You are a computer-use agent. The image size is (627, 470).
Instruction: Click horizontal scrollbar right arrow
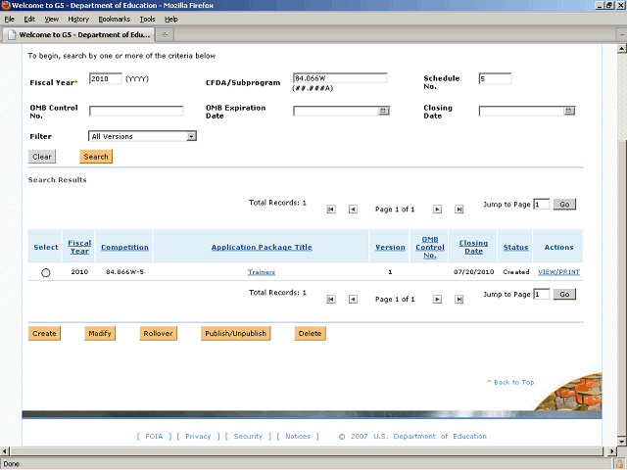(x=611, y=451)
